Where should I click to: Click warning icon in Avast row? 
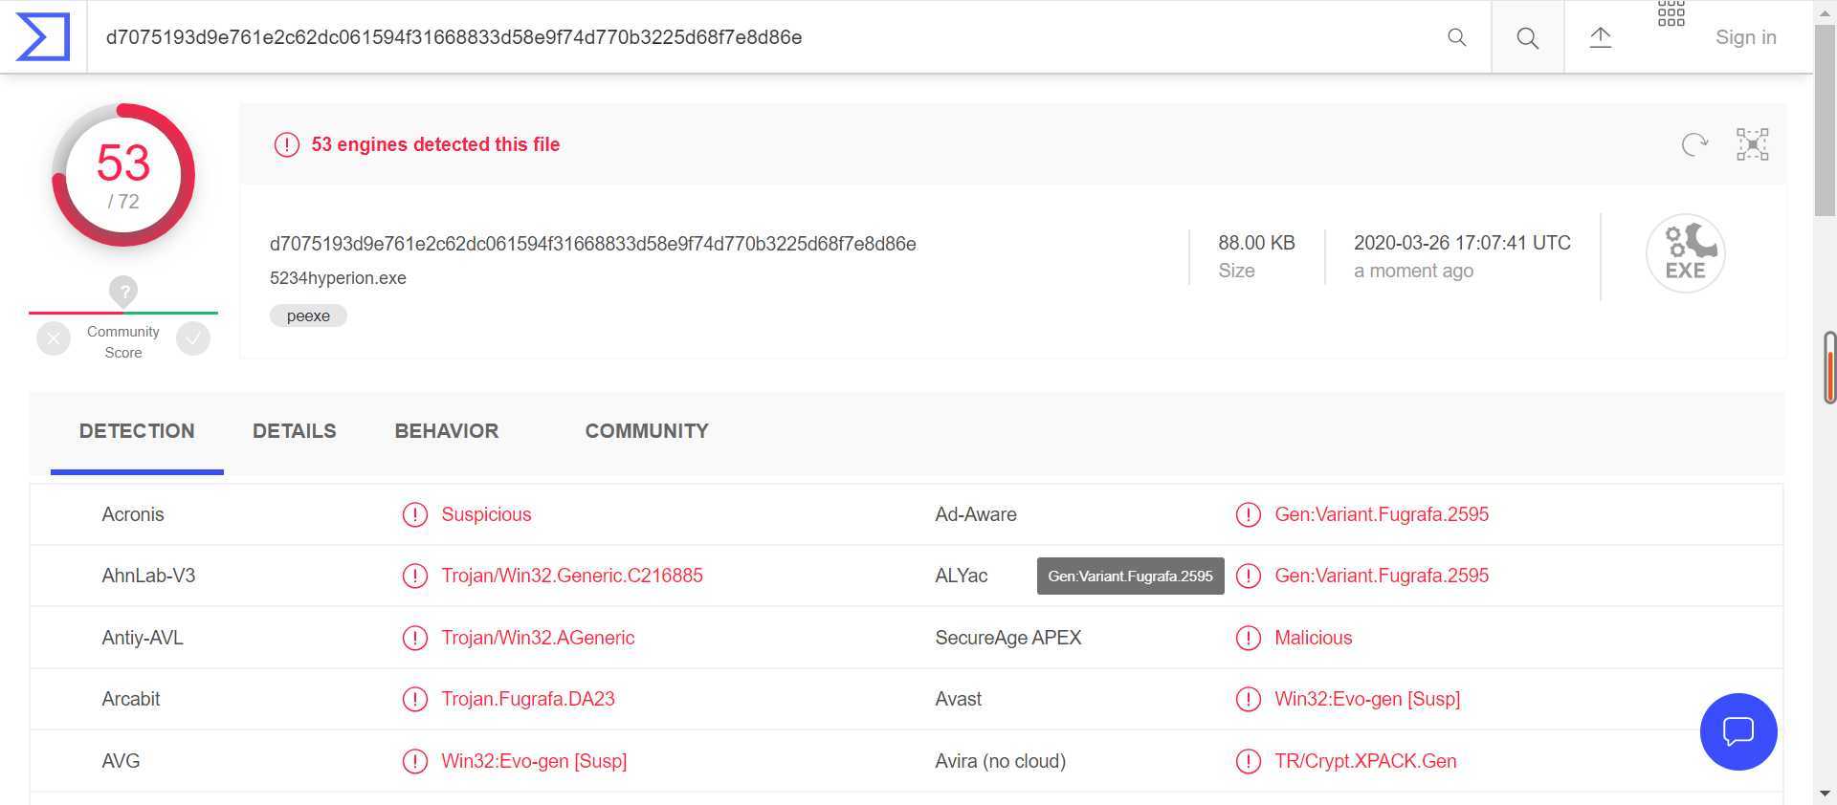click(1249, 699)
